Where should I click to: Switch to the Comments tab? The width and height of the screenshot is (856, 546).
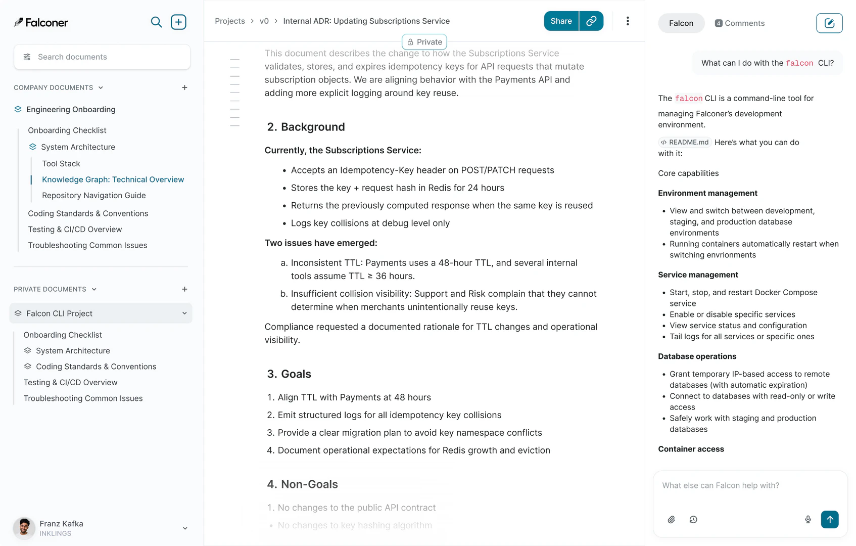point(739,23)
